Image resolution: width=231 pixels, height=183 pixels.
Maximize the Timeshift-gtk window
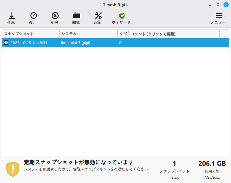[218, 4]
